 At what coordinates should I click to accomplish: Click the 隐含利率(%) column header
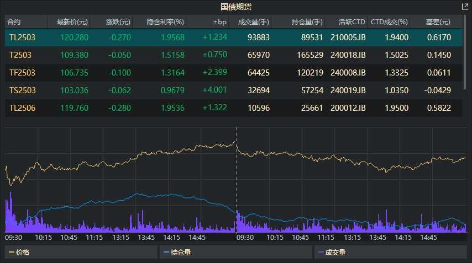(165, 22)
